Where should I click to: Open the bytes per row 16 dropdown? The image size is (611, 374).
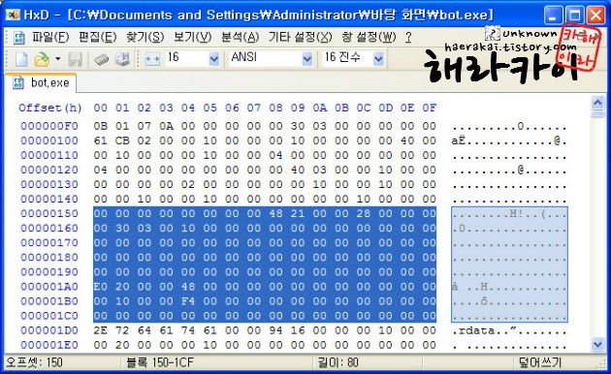pyautogui.click(x=214, y=59)
